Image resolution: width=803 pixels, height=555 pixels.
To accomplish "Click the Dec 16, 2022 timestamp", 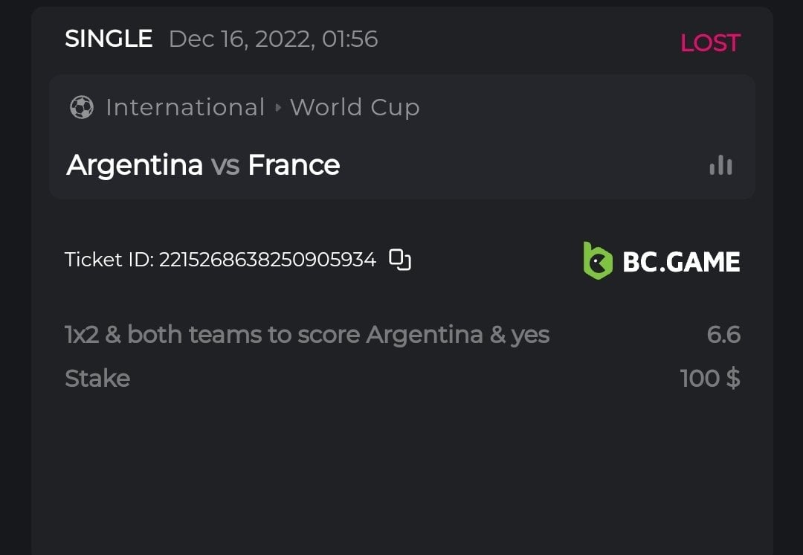I will pos(273,39).
